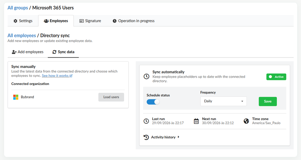Image resolution: width=301 pixels, height=160 pixels.
Task: Expand the Activity history arrow
Action: click(178, 137)
